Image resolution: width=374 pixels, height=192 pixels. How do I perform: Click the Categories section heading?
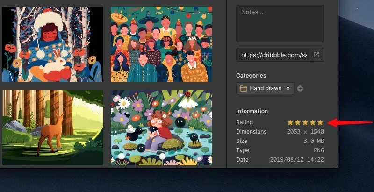point(251,76)
